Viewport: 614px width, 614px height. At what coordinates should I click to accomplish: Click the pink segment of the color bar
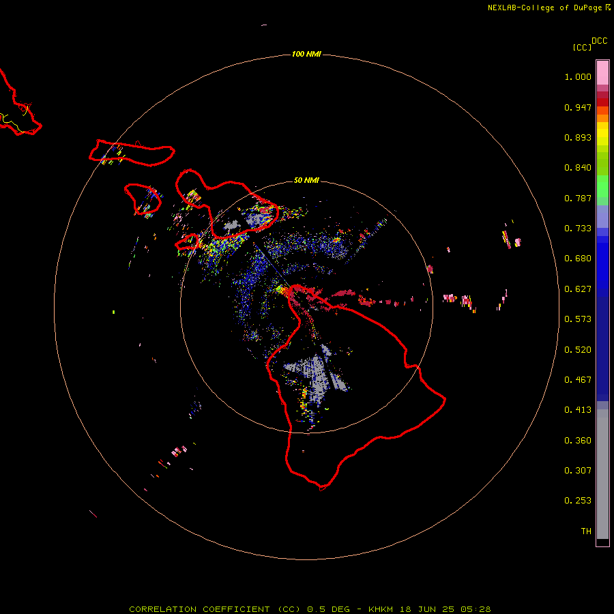click(602, 73)
